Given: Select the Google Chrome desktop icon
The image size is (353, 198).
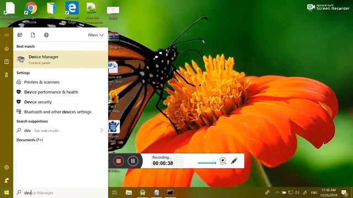Looking at the screenshot, I should click(31, 12).
